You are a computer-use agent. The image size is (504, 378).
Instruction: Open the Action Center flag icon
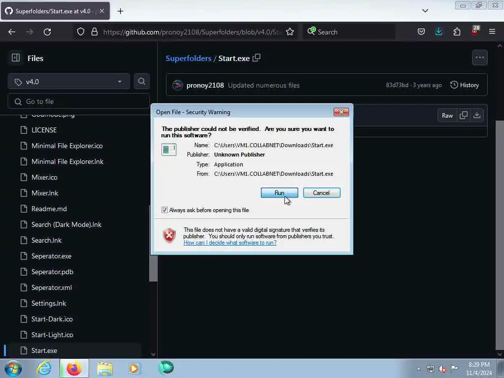[454, 368]
